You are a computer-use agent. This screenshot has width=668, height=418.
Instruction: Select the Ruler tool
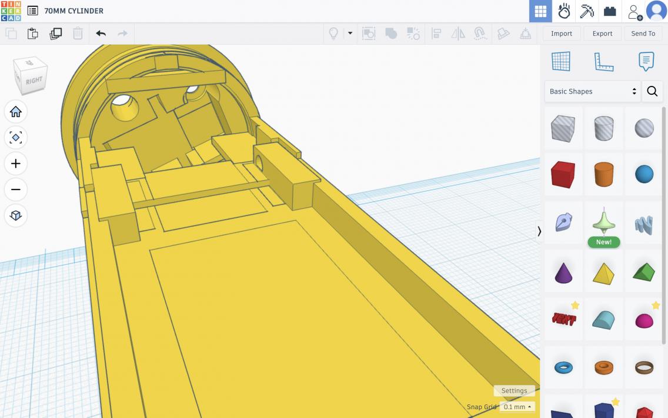coord(603,61)
